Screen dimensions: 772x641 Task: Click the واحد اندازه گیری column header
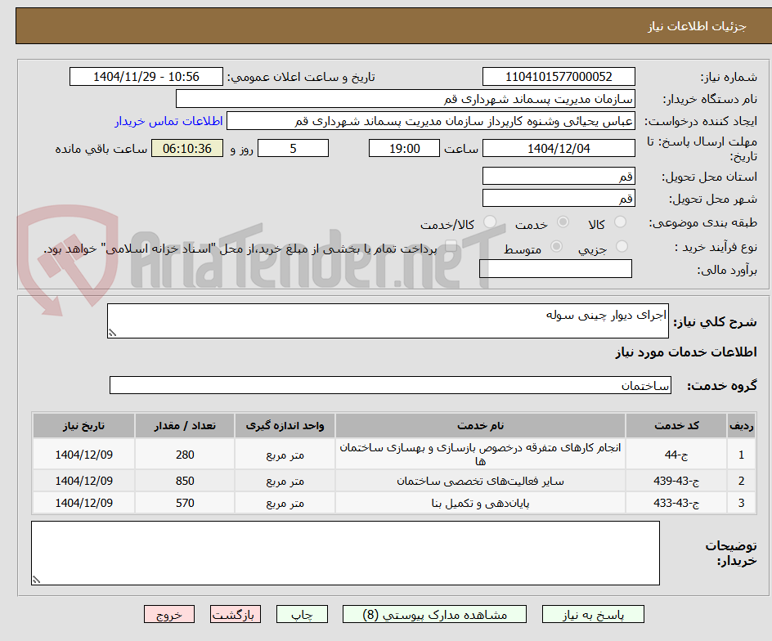(x=285, y=426)
